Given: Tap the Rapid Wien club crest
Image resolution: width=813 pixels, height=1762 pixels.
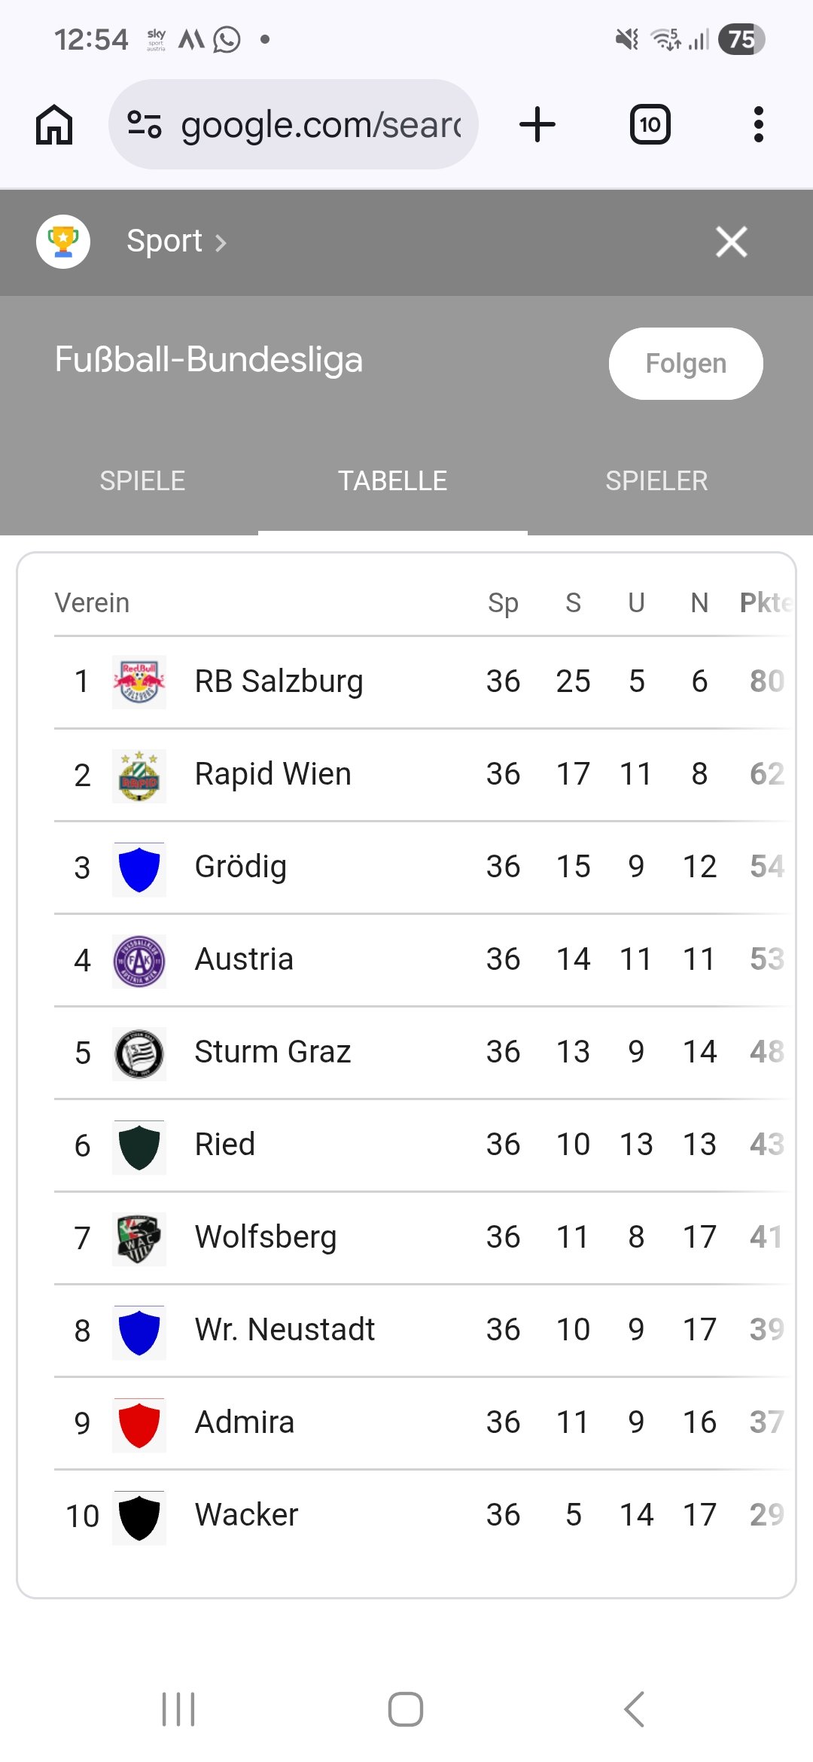Looking at the screenshot, I should pos(139,775).
